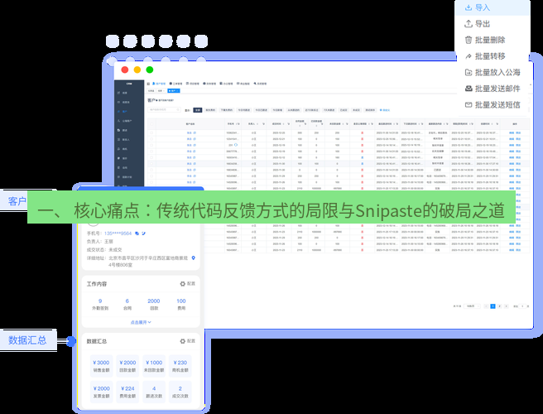The height and width of the screenshot is (414, 543).
Task: Click the green zoom button of the CRM window
Action: click(150, 70)
